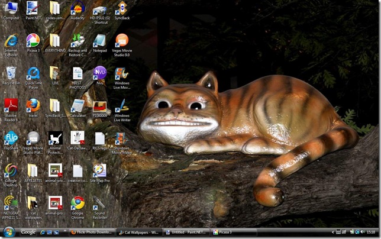Launch Paint.NET from the desktop
This screenshot has height=239, width=381.
33,9
